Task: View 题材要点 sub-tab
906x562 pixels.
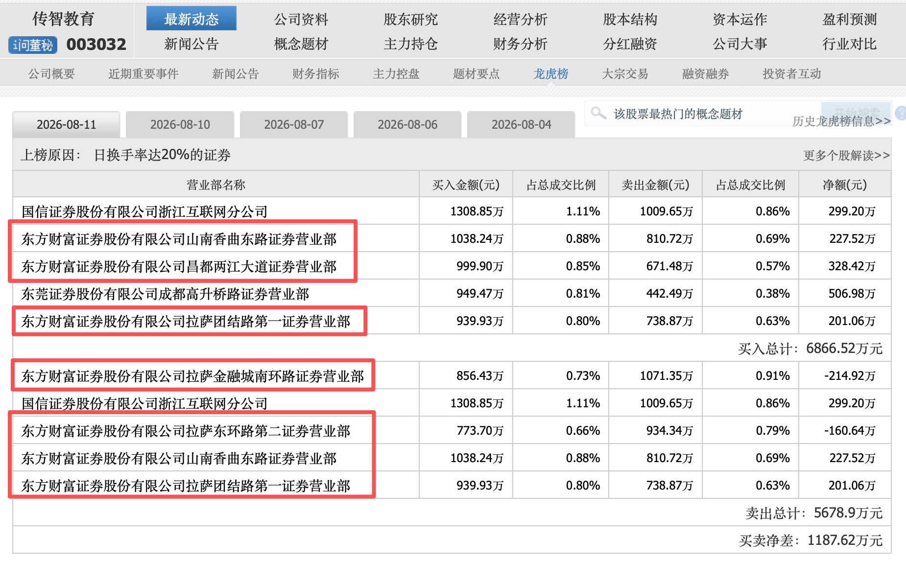Action: point(477,74)
